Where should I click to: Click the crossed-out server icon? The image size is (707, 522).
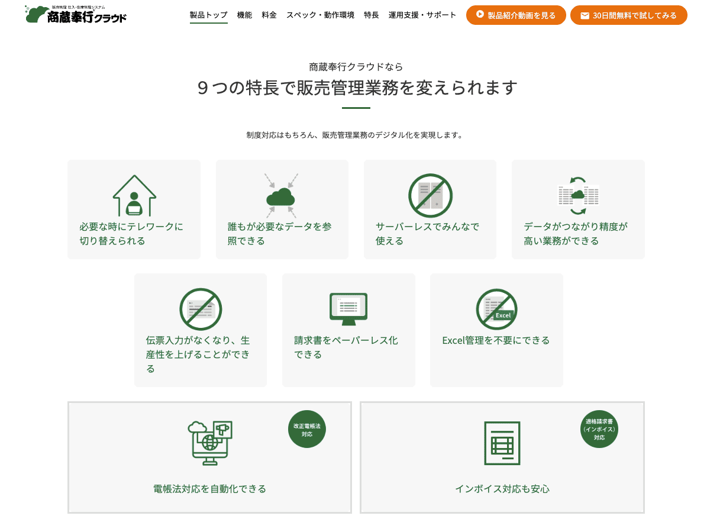[x=430, y=195]
